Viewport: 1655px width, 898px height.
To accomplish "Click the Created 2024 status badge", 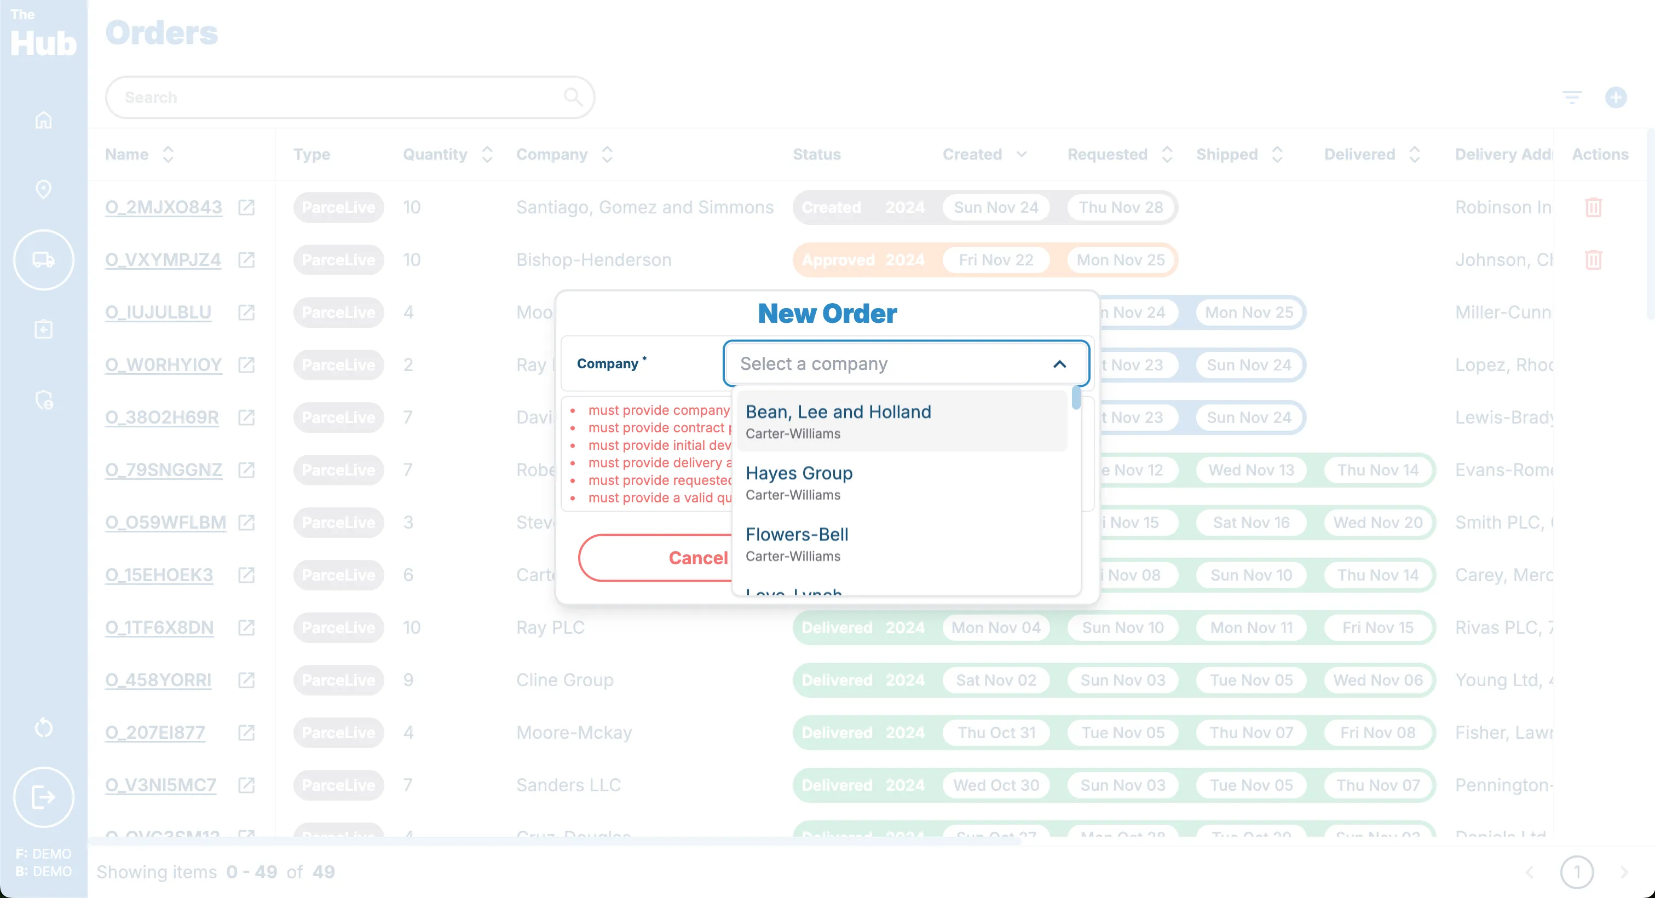I will coord(863,207).
